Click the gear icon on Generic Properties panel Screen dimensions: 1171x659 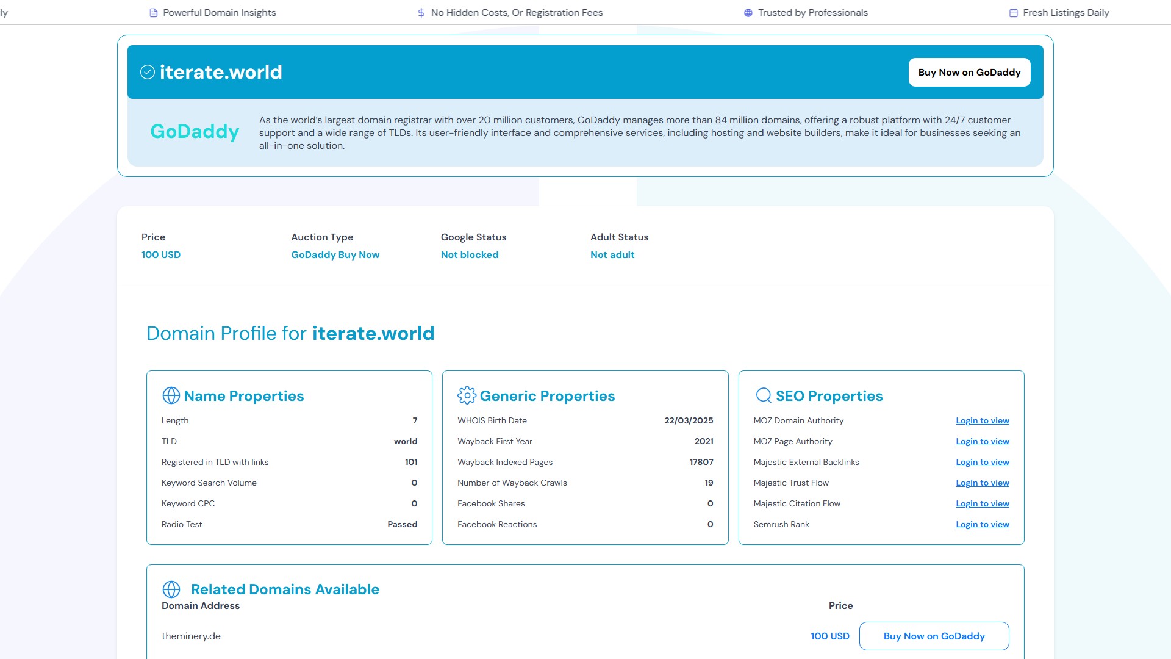click(x=468, y=395)
